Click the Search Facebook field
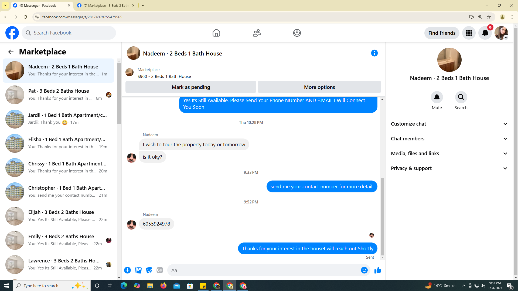 (69, 33)
